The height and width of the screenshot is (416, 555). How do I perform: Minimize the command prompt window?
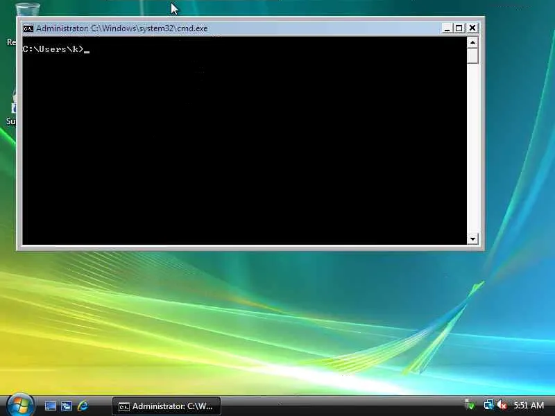point(447,28)
